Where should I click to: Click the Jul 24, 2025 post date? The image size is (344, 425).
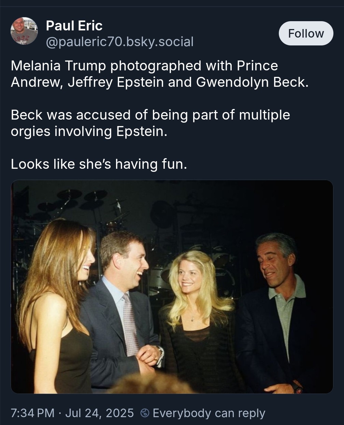pyautogui.click(x=99, y=413)
